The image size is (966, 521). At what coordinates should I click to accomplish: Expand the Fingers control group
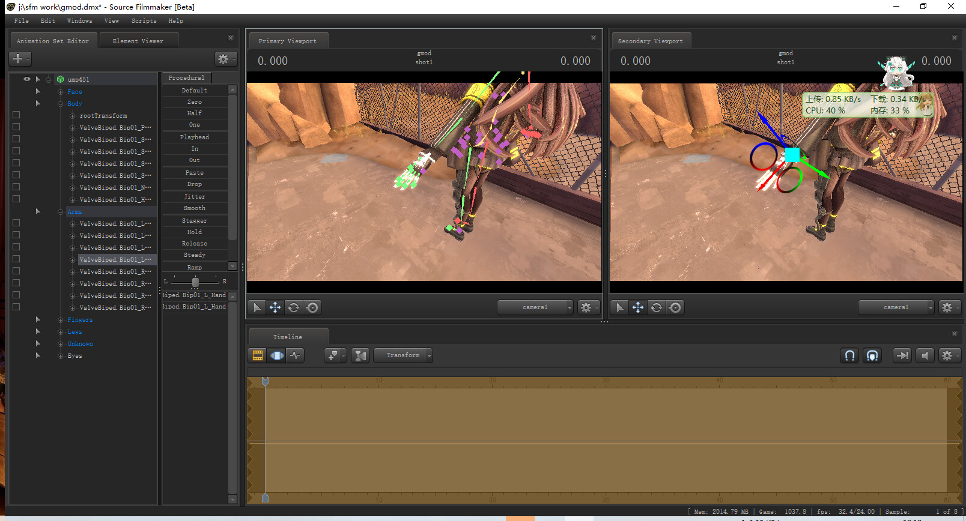coord(60,320)
